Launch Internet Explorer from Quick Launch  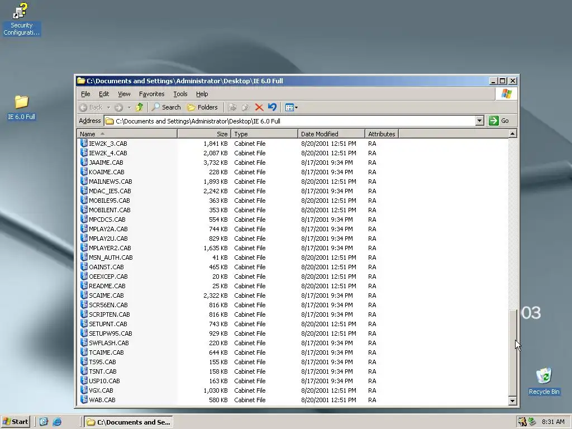tap(57, 422)
